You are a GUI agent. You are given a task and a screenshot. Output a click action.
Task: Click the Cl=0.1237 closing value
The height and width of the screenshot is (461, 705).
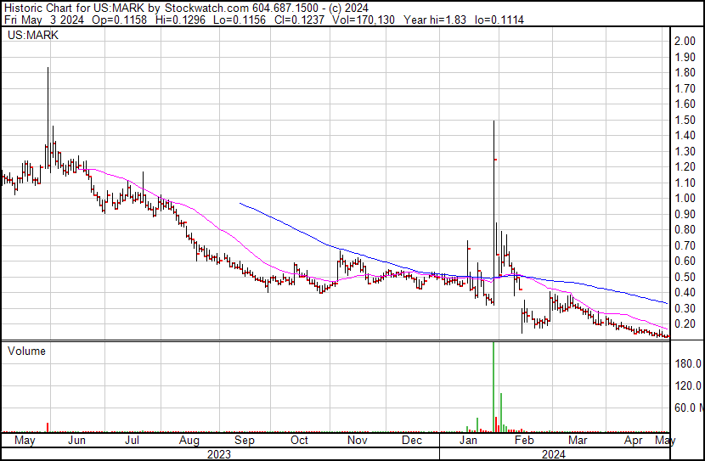[x=299, y=20]
